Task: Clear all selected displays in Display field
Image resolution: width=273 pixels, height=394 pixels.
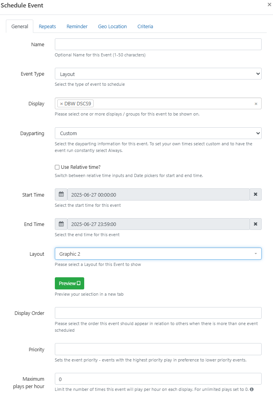Action: (256, 104)
